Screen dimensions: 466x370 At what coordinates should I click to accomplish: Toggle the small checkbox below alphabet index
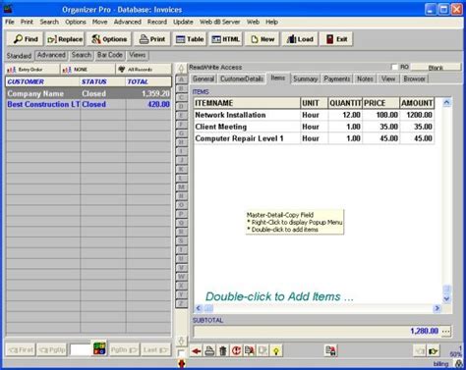click(181, 353)
